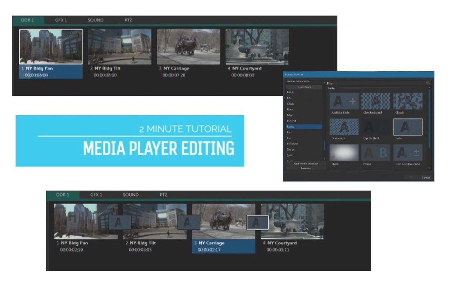
Task: Choose the Clouds transition
Action: [408, 100]
